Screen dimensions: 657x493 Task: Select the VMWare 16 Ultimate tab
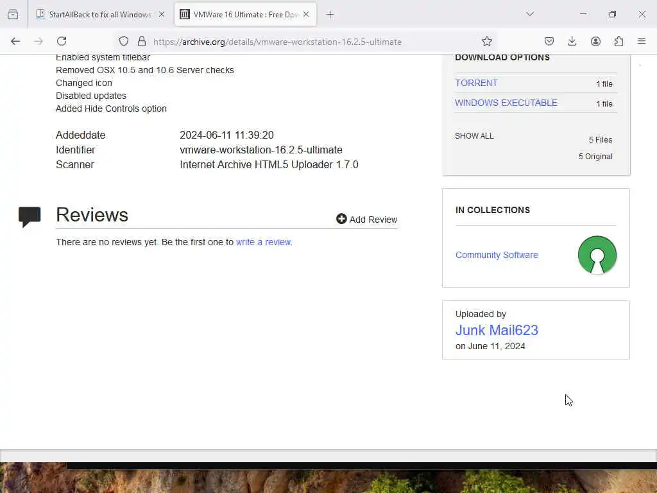click(x=245, y=14)
